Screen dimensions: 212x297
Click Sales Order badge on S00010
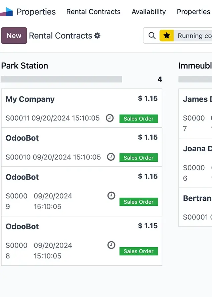[138, 158]
